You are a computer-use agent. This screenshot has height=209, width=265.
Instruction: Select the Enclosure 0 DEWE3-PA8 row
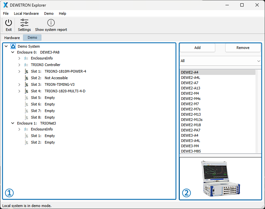[x=38, y=52]
